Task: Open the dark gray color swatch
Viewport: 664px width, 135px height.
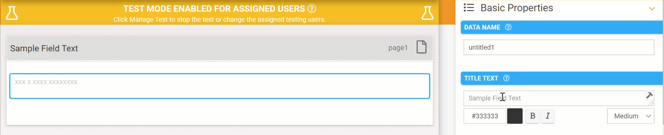Action: (x=515, y=116)
